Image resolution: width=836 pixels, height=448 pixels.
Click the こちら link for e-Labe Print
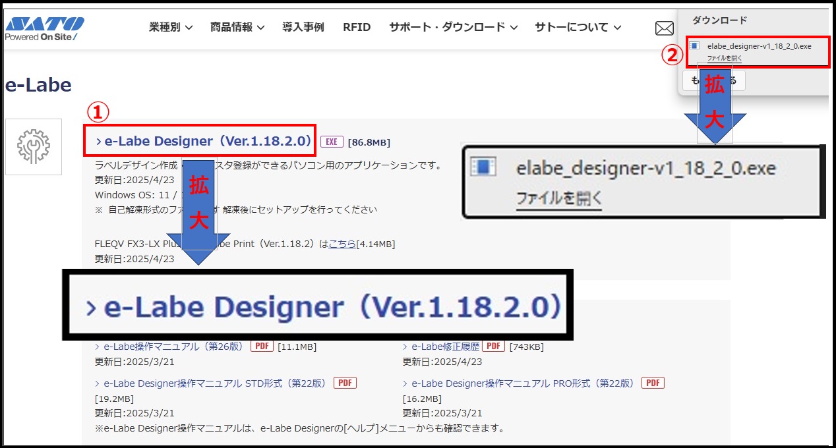[342, 243]
